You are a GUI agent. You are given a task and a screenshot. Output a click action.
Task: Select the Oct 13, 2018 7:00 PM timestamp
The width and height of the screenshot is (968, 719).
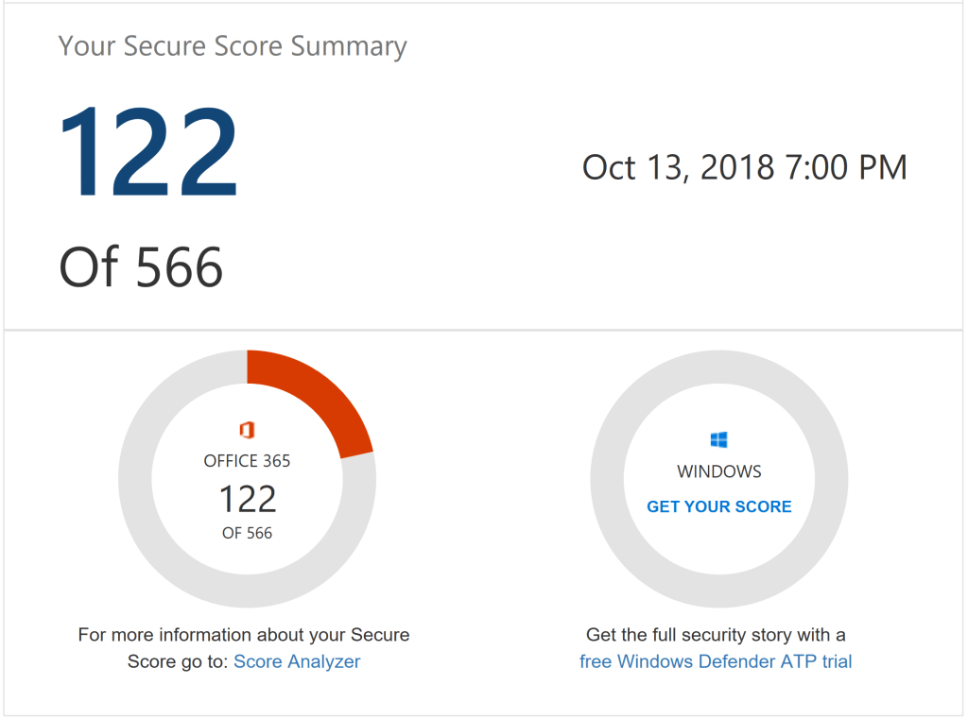pyautogui.click(x=743, y=167)
